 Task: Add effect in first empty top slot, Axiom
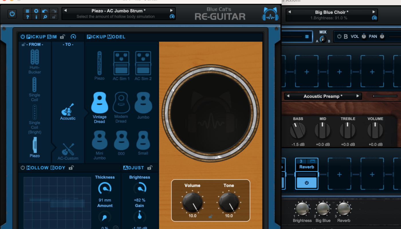[x=307, y=71]
